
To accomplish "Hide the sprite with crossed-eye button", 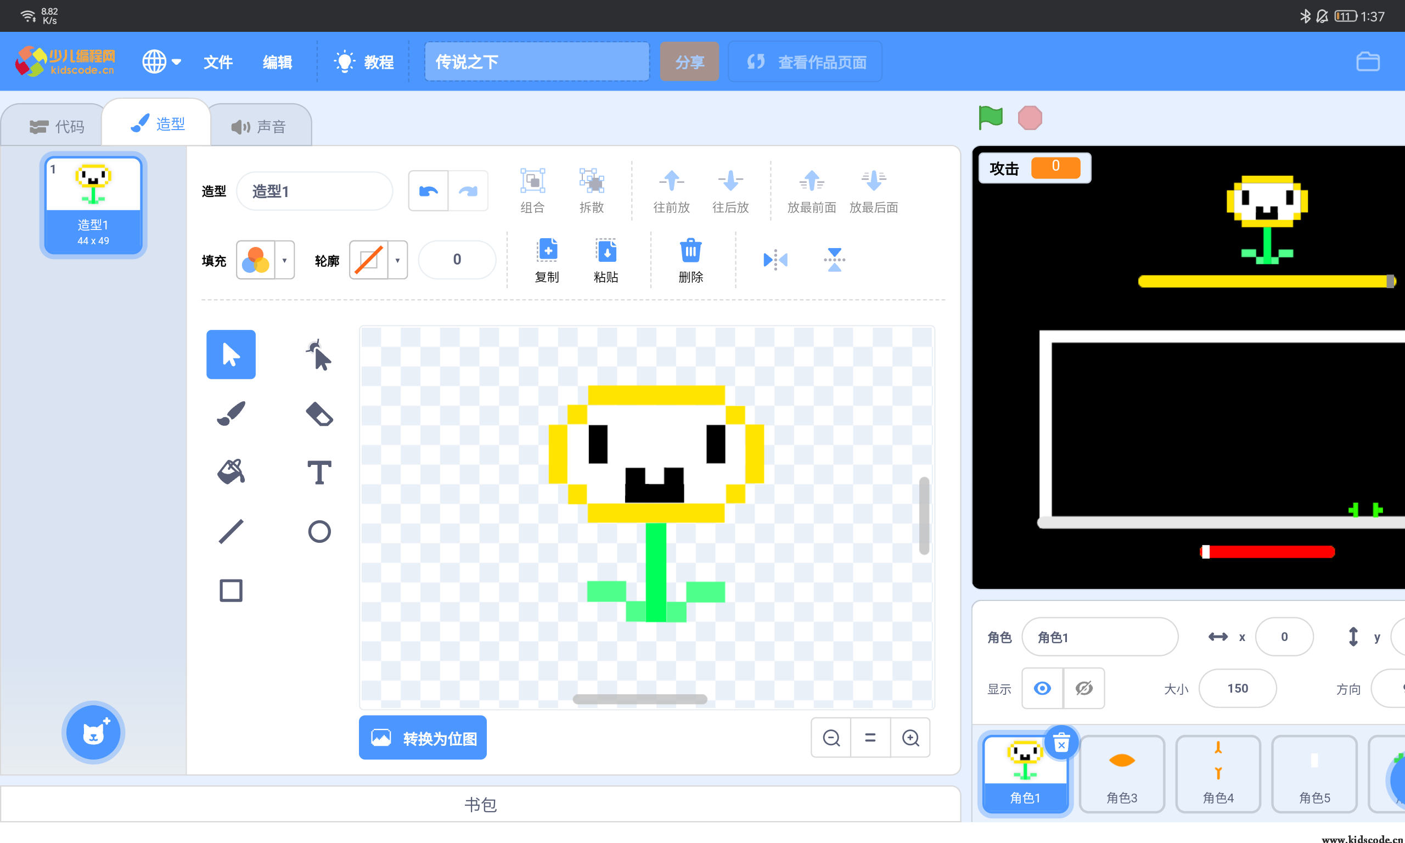I will (x=1083, y=688).
